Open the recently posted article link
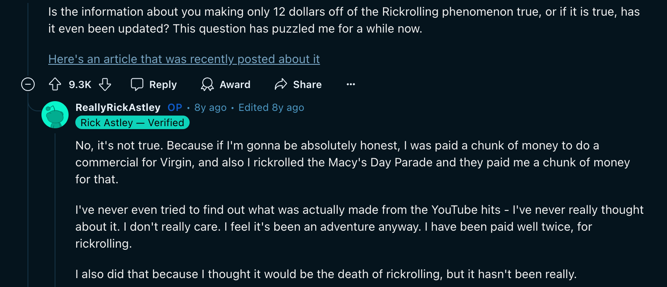Screen dimensions: 667x287 (184, 59)
